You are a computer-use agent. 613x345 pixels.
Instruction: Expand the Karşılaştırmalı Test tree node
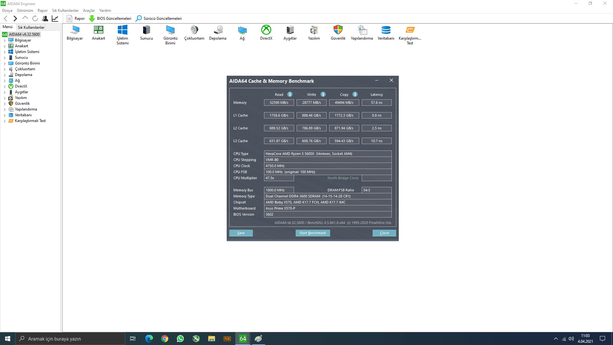click(x=4, y=121)
